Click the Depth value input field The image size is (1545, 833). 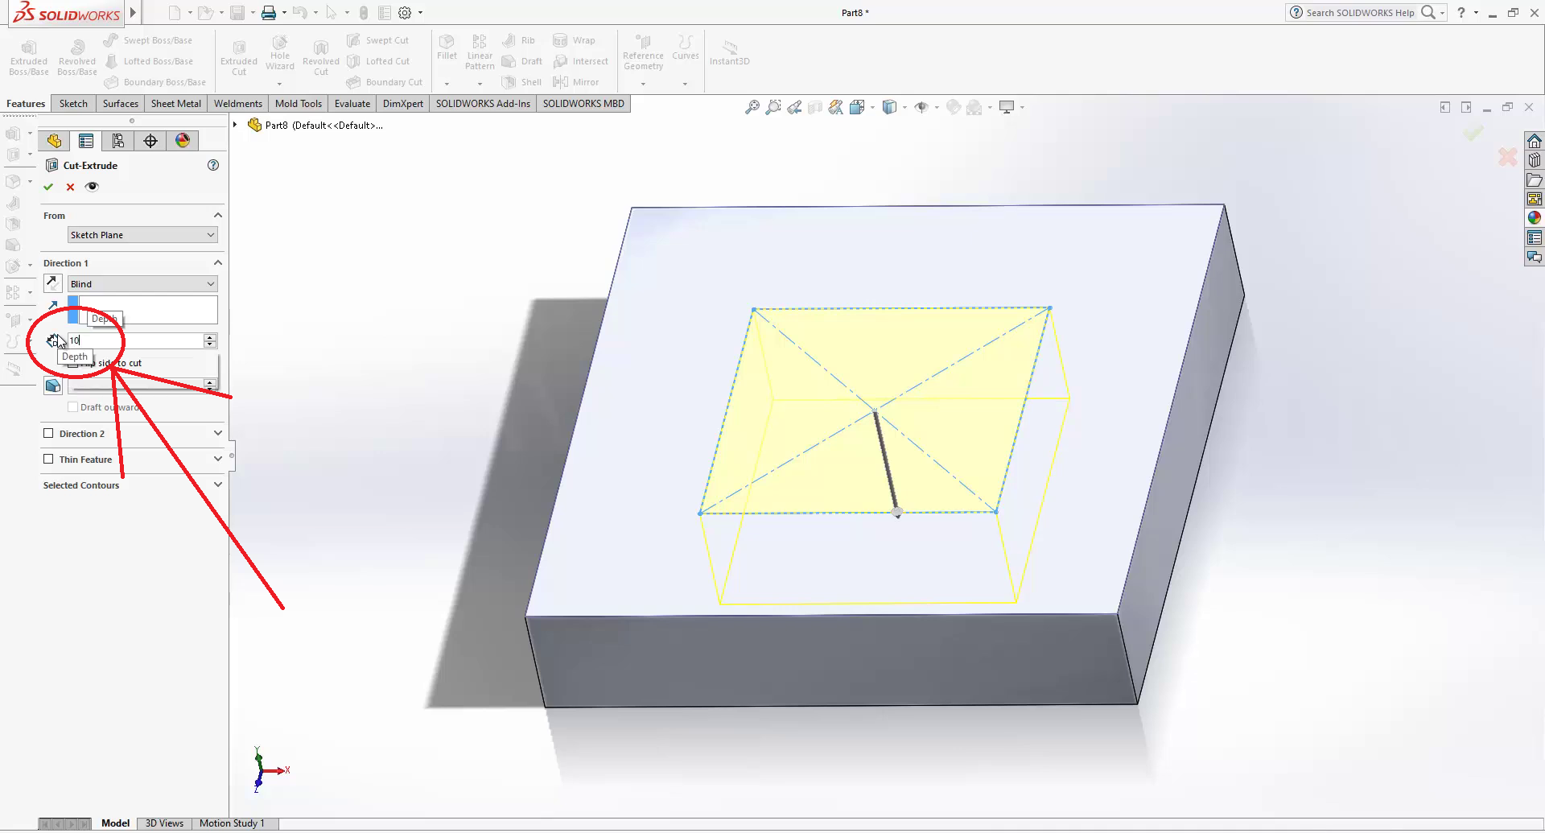(137, 340)
